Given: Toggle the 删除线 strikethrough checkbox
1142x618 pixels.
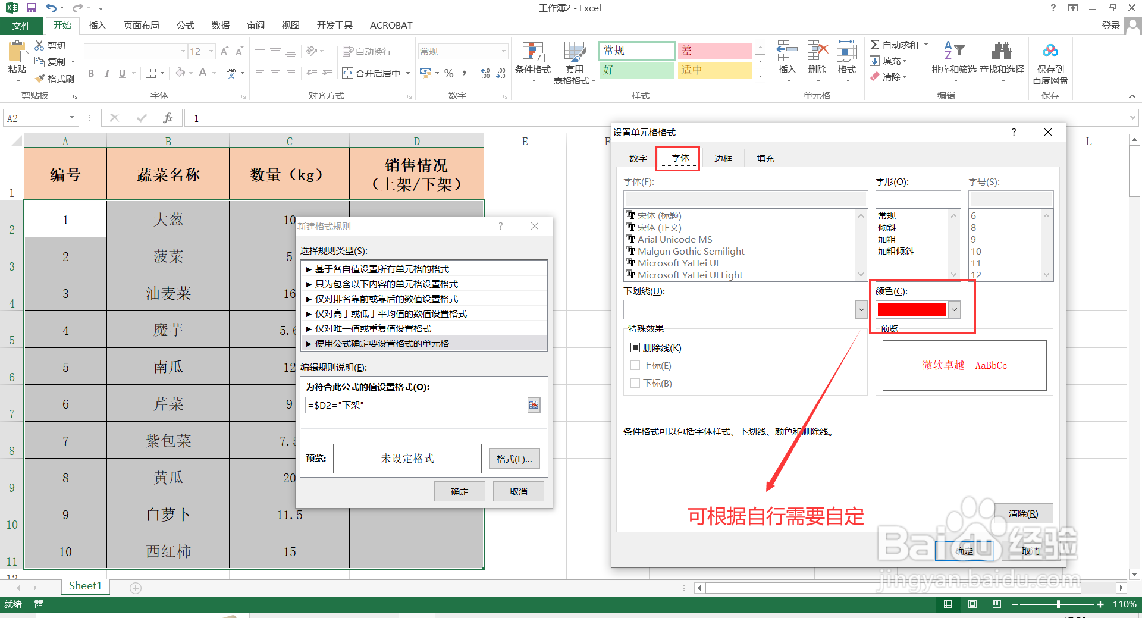Looking at the screenshot, I should pyautogui.click(x=635, y=347).
